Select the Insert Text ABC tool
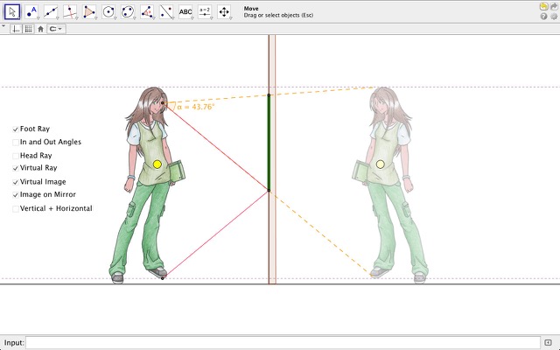The width and height of the screenshot is (560, 350). (x=185, y=11)
